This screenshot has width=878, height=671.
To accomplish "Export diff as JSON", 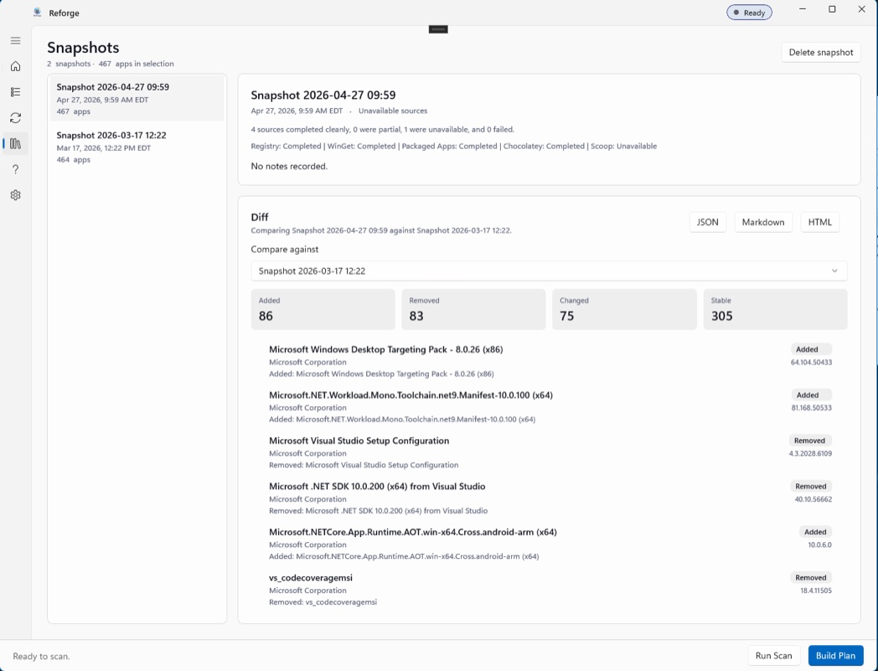I will pyautogui.click(x=708, y=222).
